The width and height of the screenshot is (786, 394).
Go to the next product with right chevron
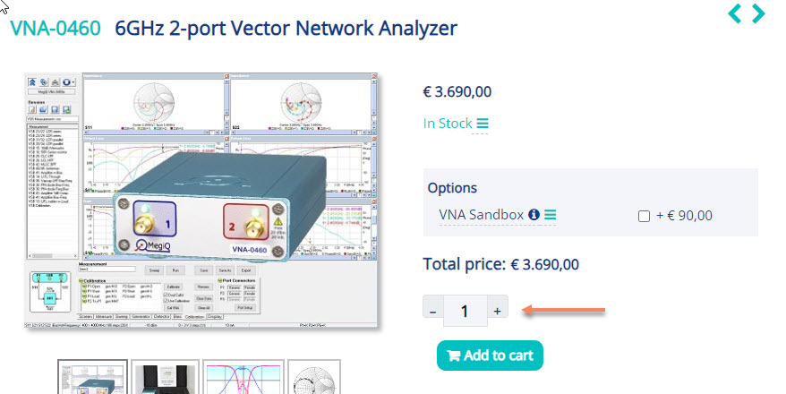click(758, 13)
